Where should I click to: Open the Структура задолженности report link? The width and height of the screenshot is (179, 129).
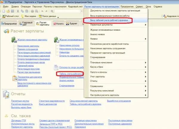point(52,101)
